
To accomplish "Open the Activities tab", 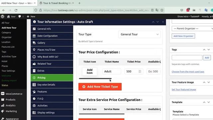I will tap(52, 106).
